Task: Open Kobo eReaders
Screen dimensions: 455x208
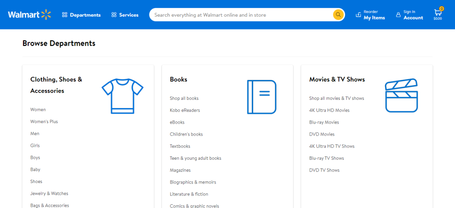Action: [185, 110]
